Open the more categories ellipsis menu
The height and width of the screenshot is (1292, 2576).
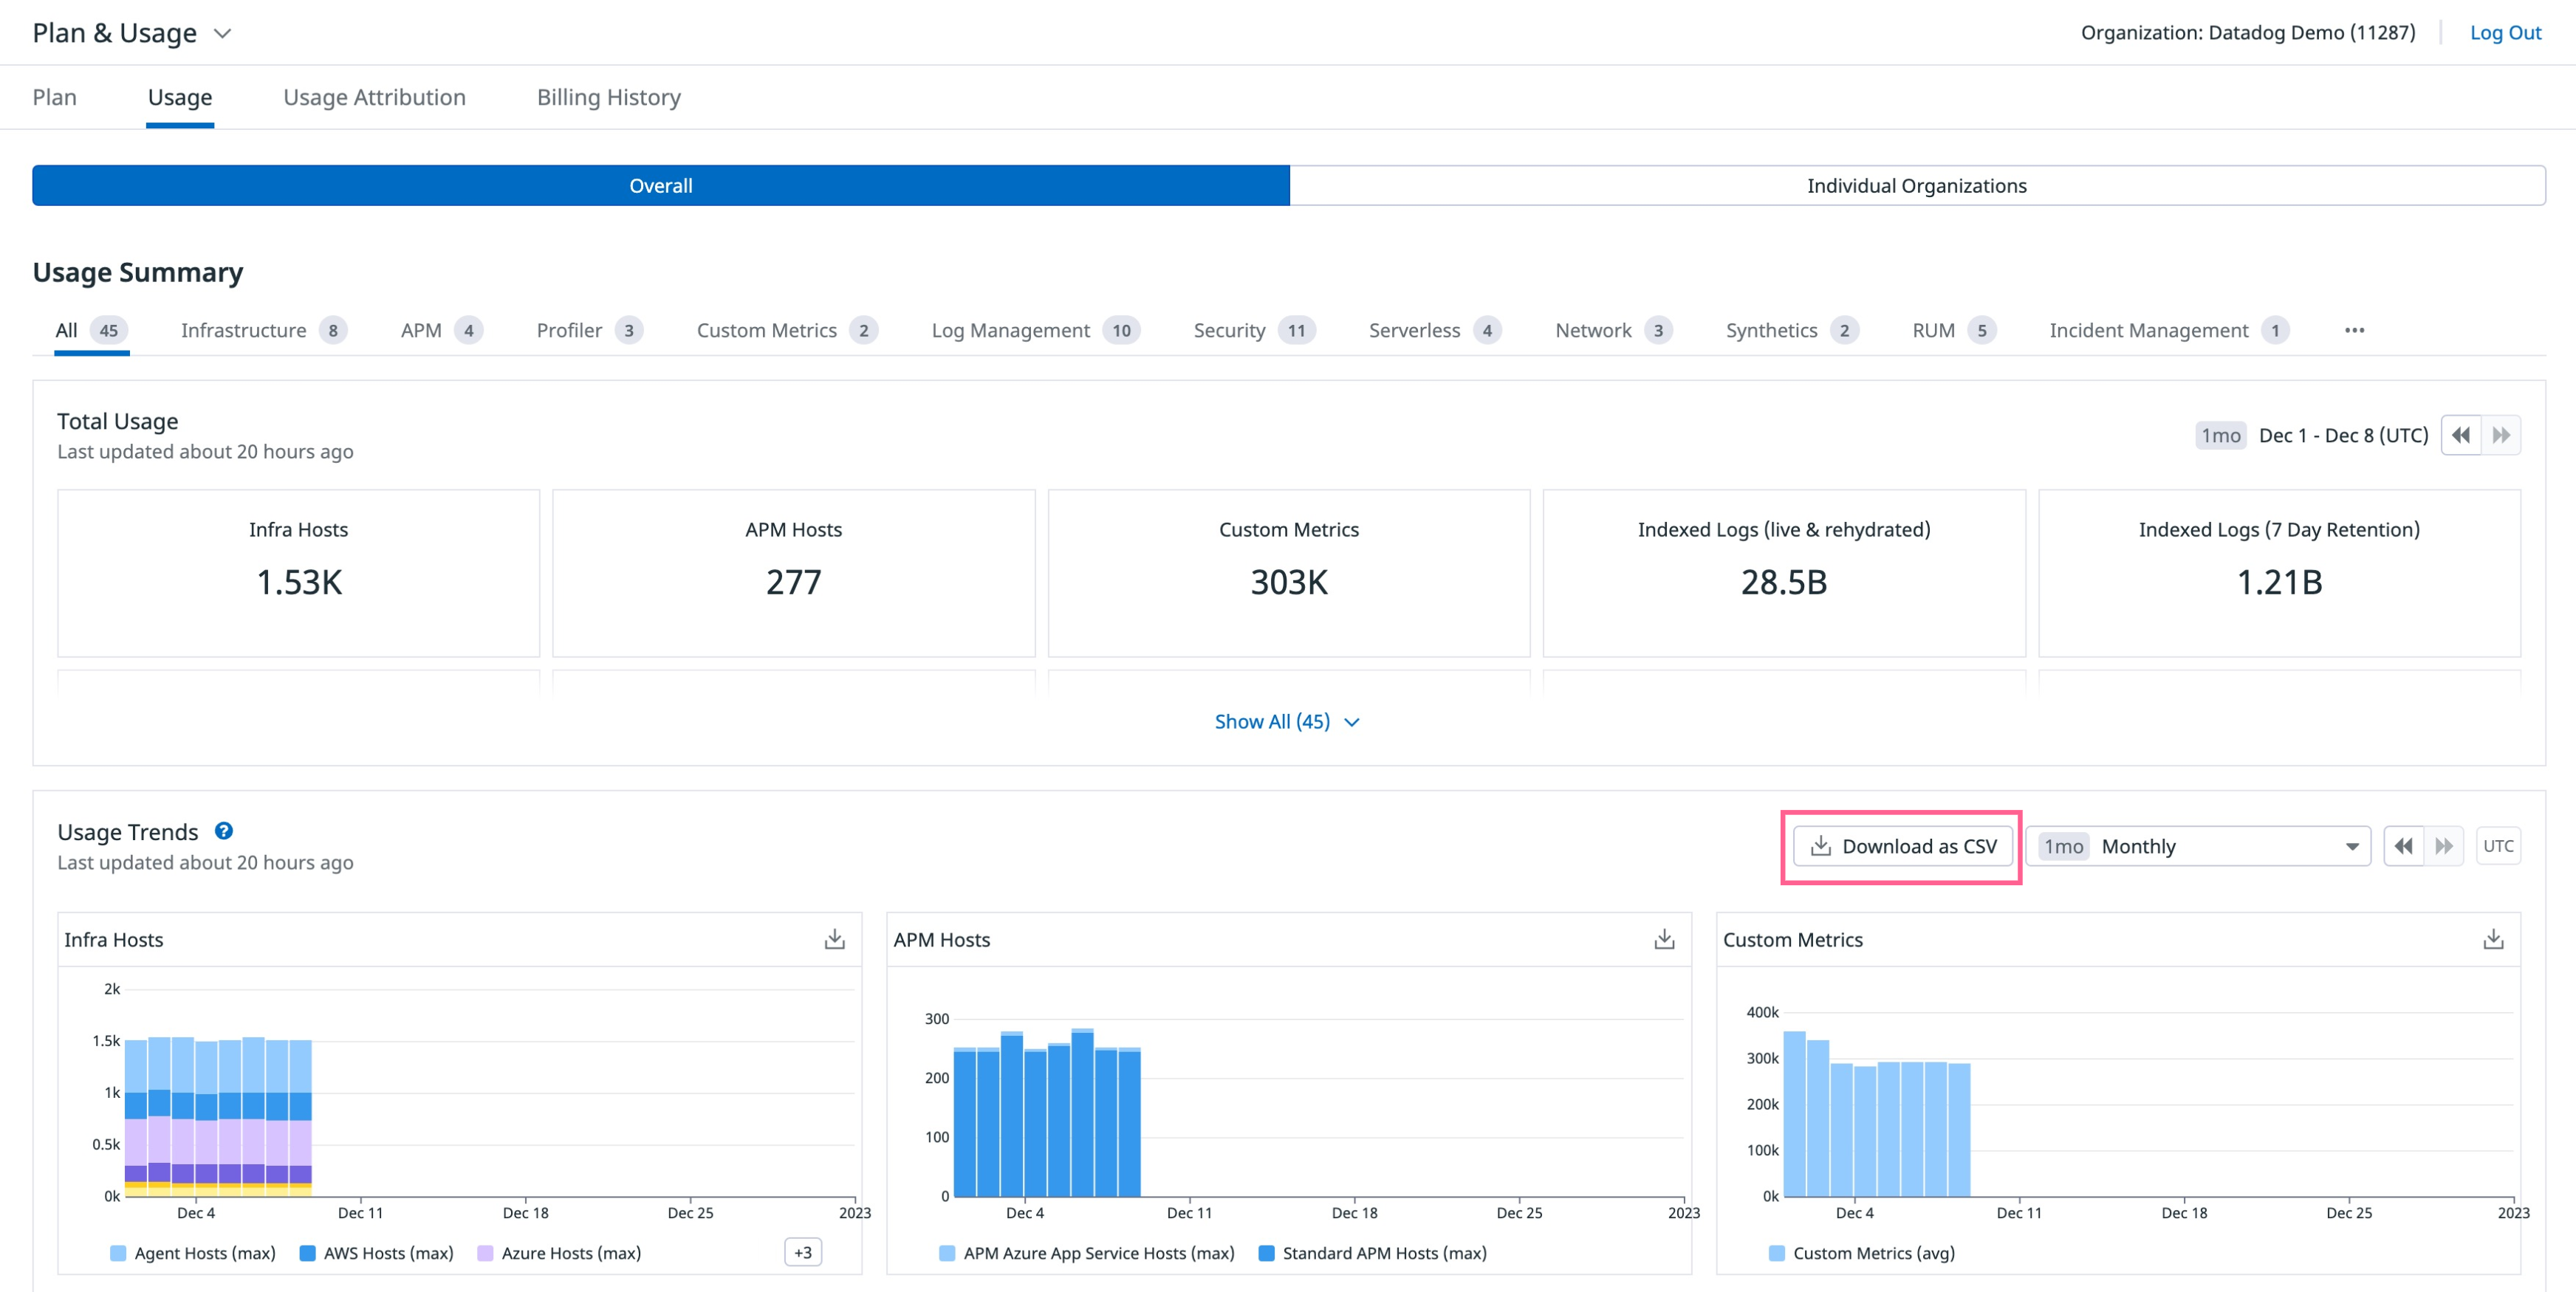click(2354, 330)
